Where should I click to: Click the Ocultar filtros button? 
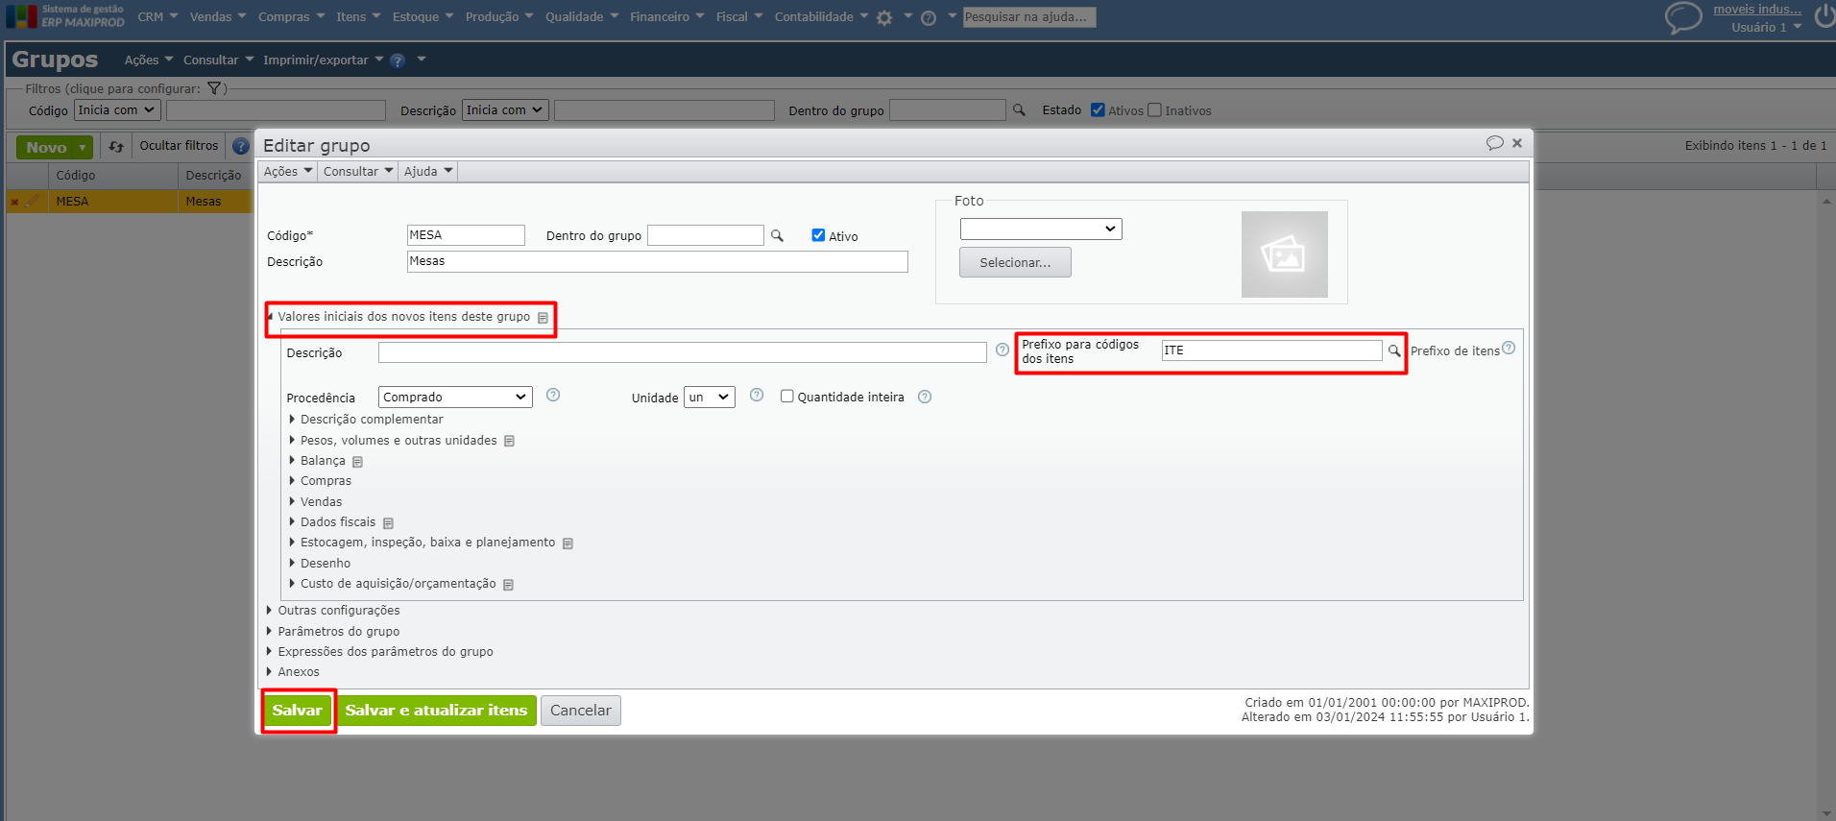point(179,146)
